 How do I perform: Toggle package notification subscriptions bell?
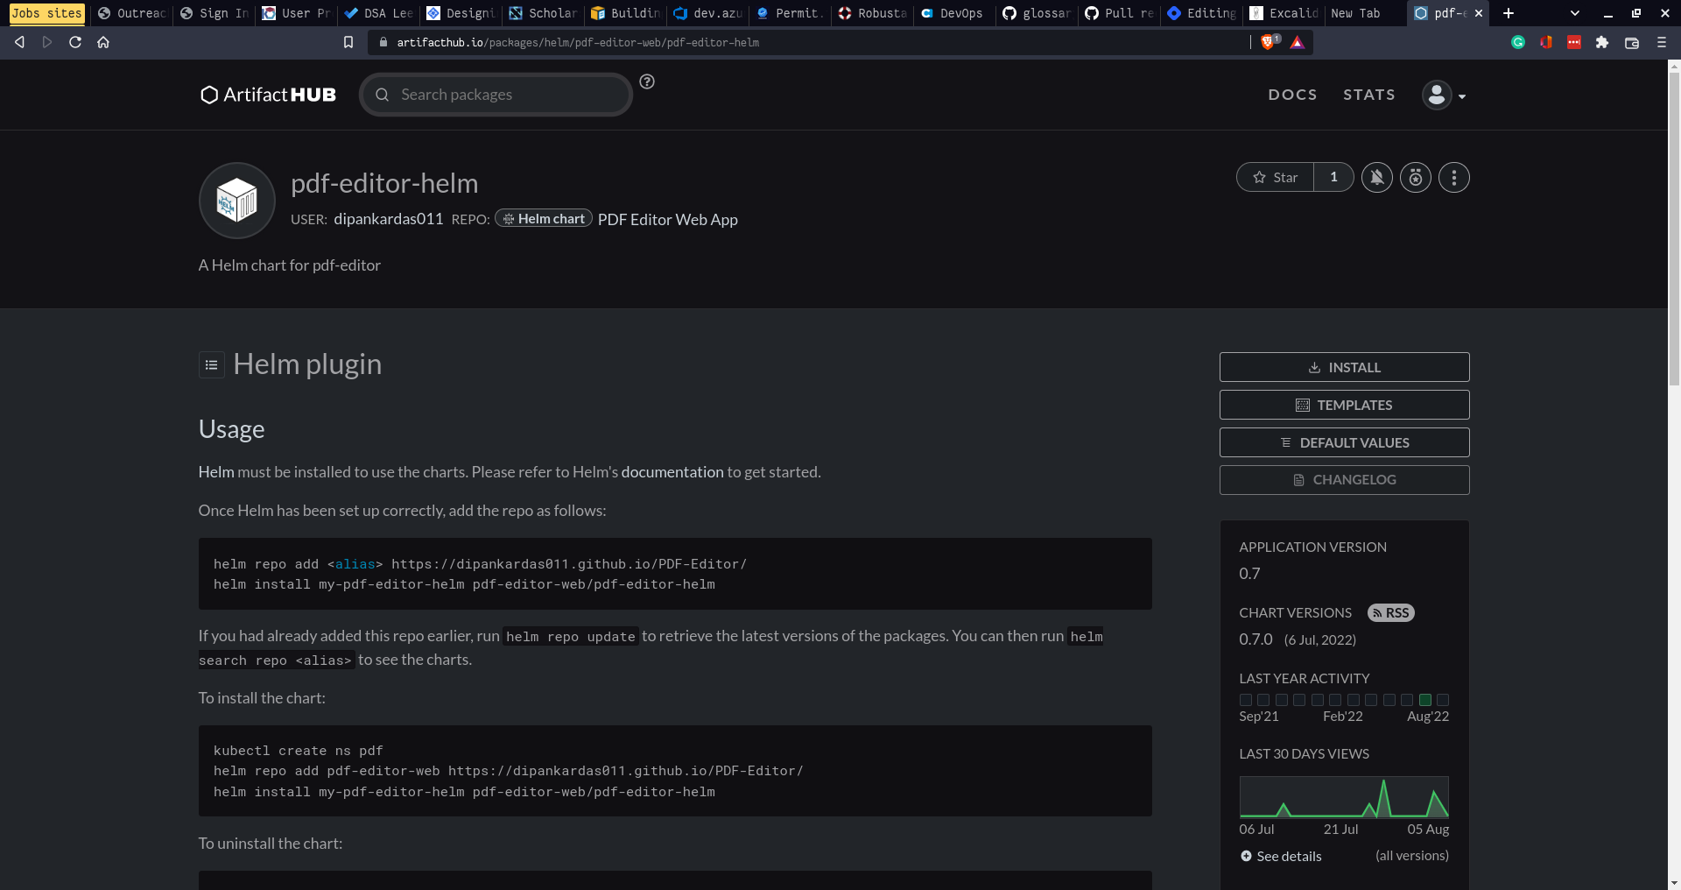1377,178
